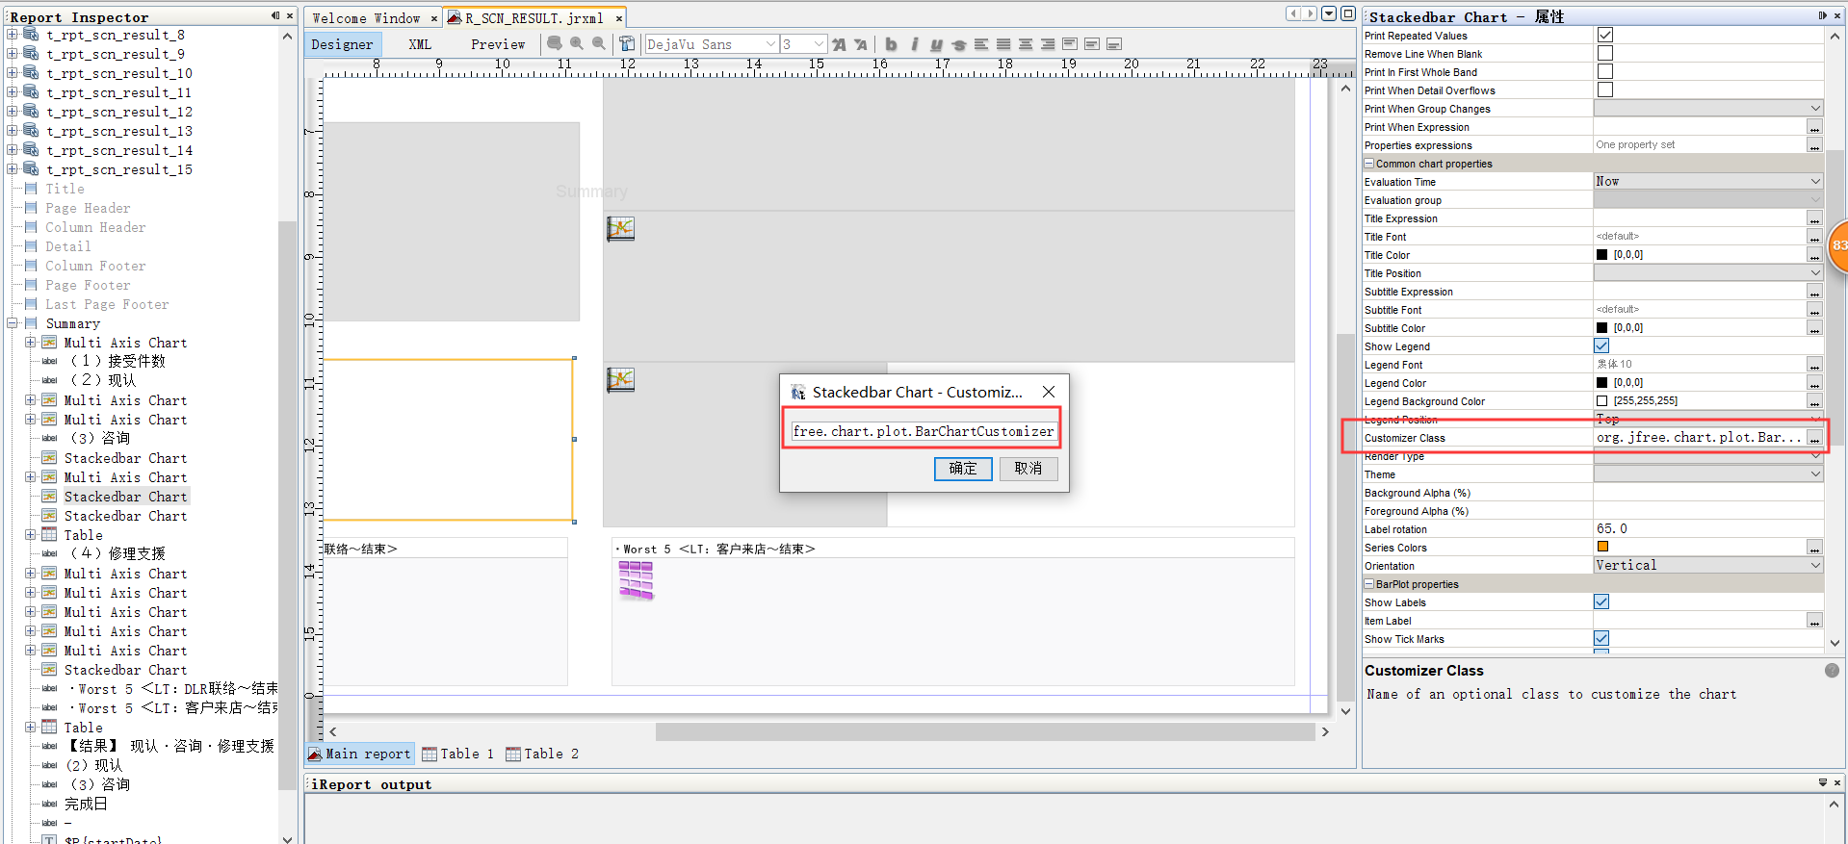Toggle Show Labels checkbox
This screenshot has height=844, width=1848.
pos(1601,602)
